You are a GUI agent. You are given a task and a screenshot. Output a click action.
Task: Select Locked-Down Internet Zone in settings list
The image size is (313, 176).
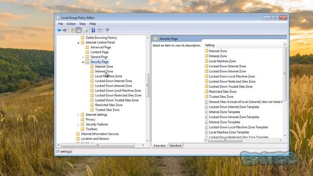click(227, 66)
